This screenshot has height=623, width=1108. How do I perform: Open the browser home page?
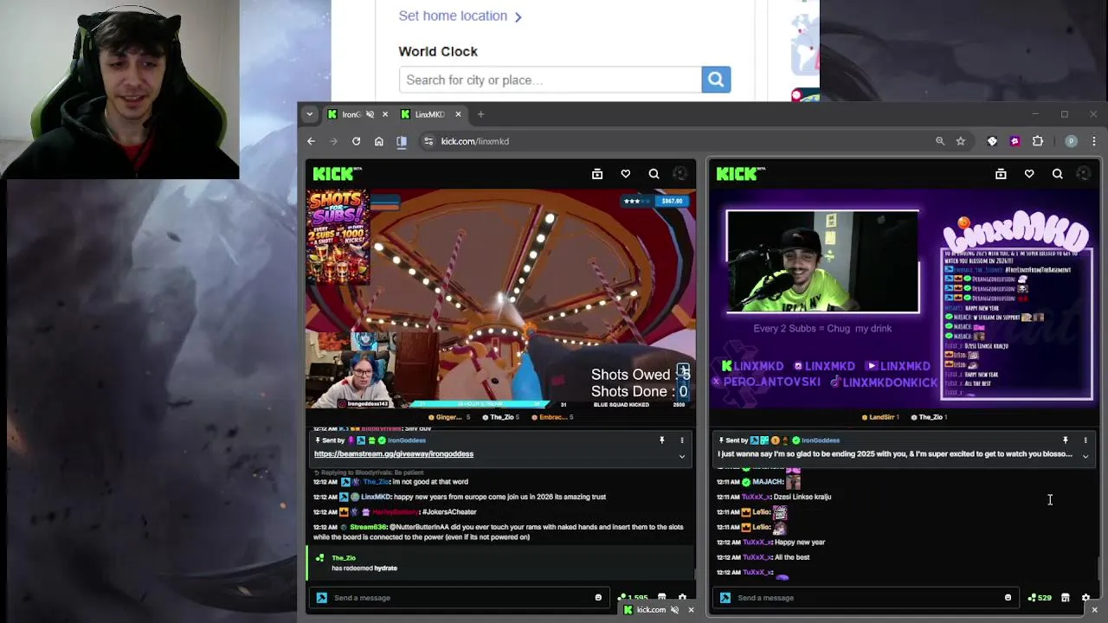click(x=378, y=141)
